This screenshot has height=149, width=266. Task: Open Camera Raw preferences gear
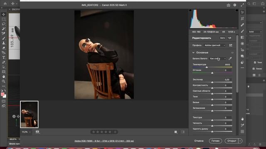pyautogui.click(x=235, y=5)
